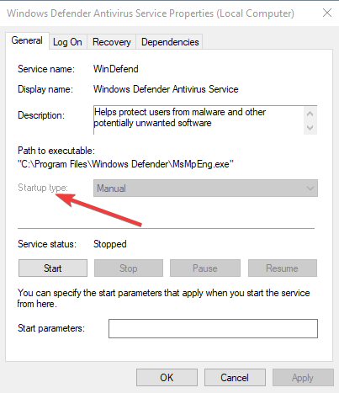Switch to the Log On tab

[67, 42]
